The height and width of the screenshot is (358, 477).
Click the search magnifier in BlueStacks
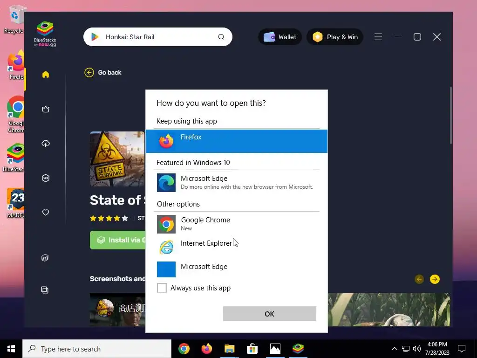pos(221,37)
